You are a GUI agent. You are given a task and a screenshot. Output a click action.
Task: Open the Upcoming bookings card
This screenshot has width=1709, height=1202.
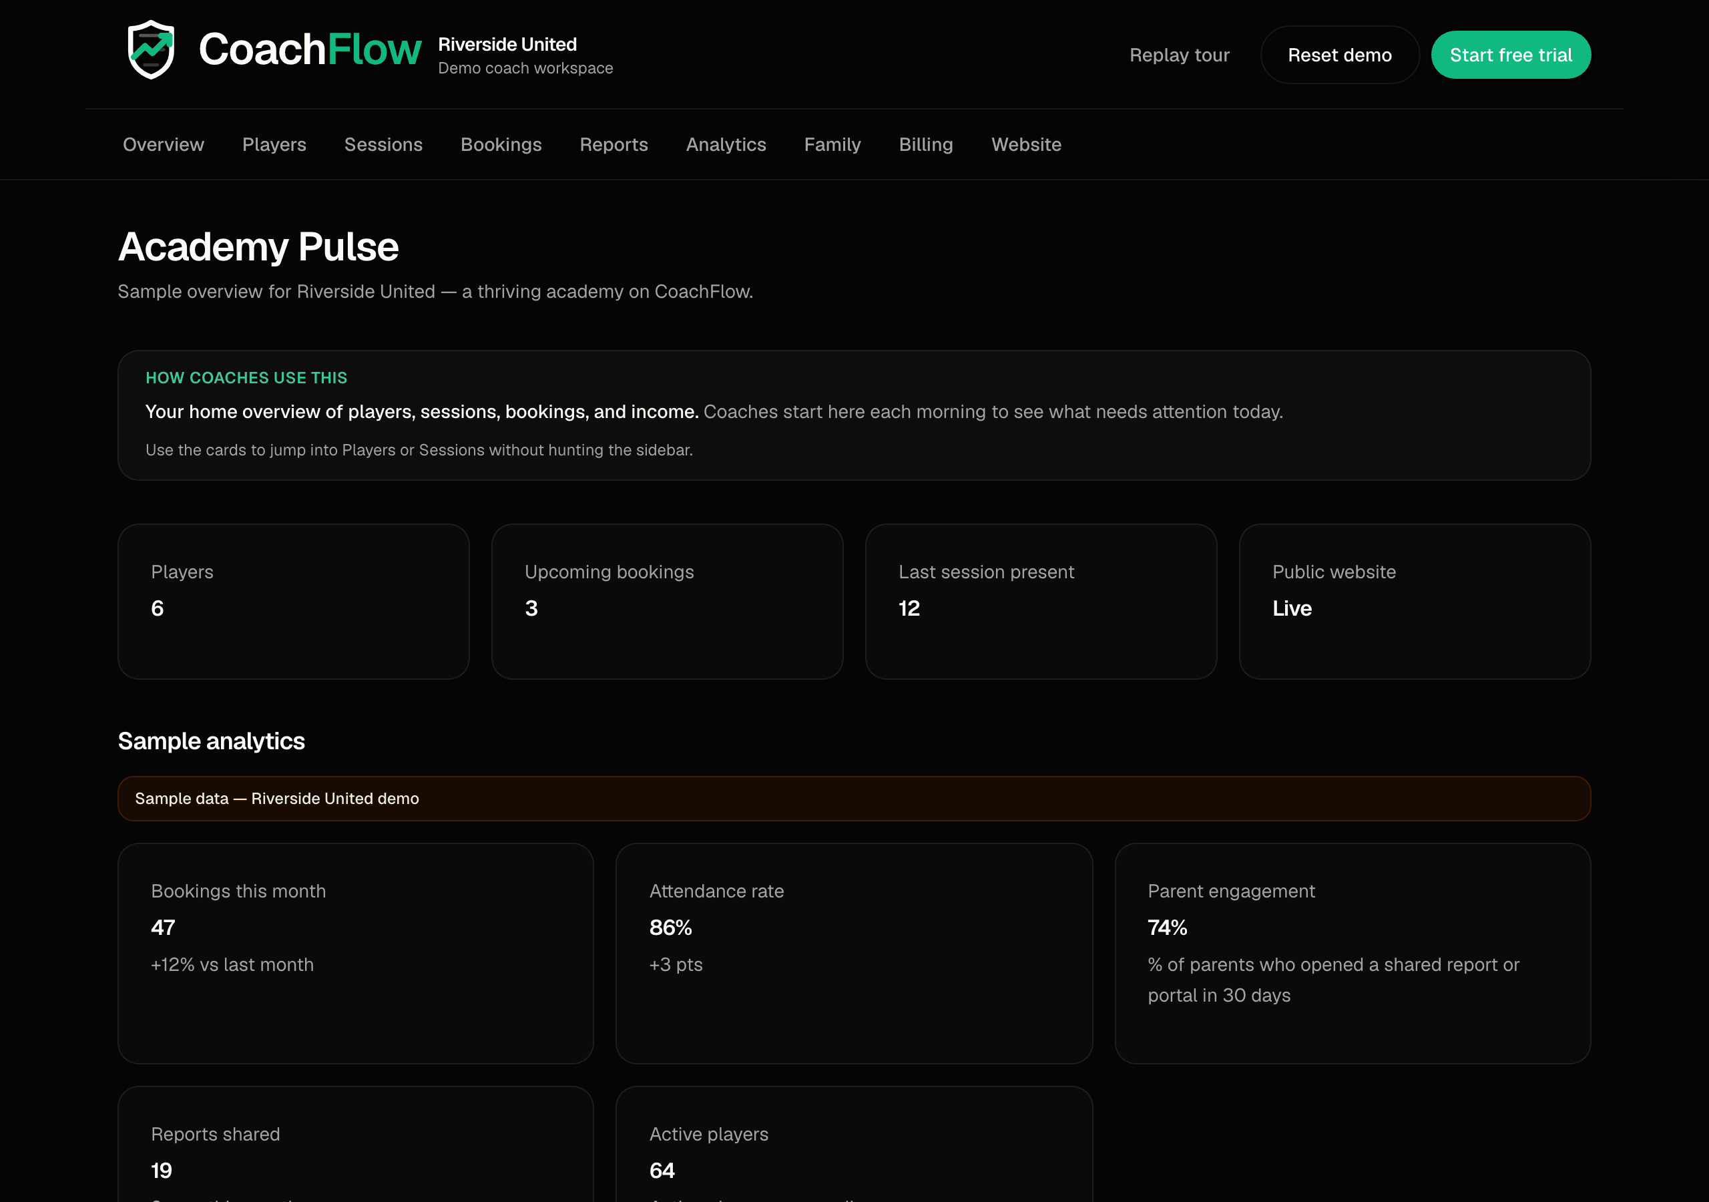tap(667, 601)
